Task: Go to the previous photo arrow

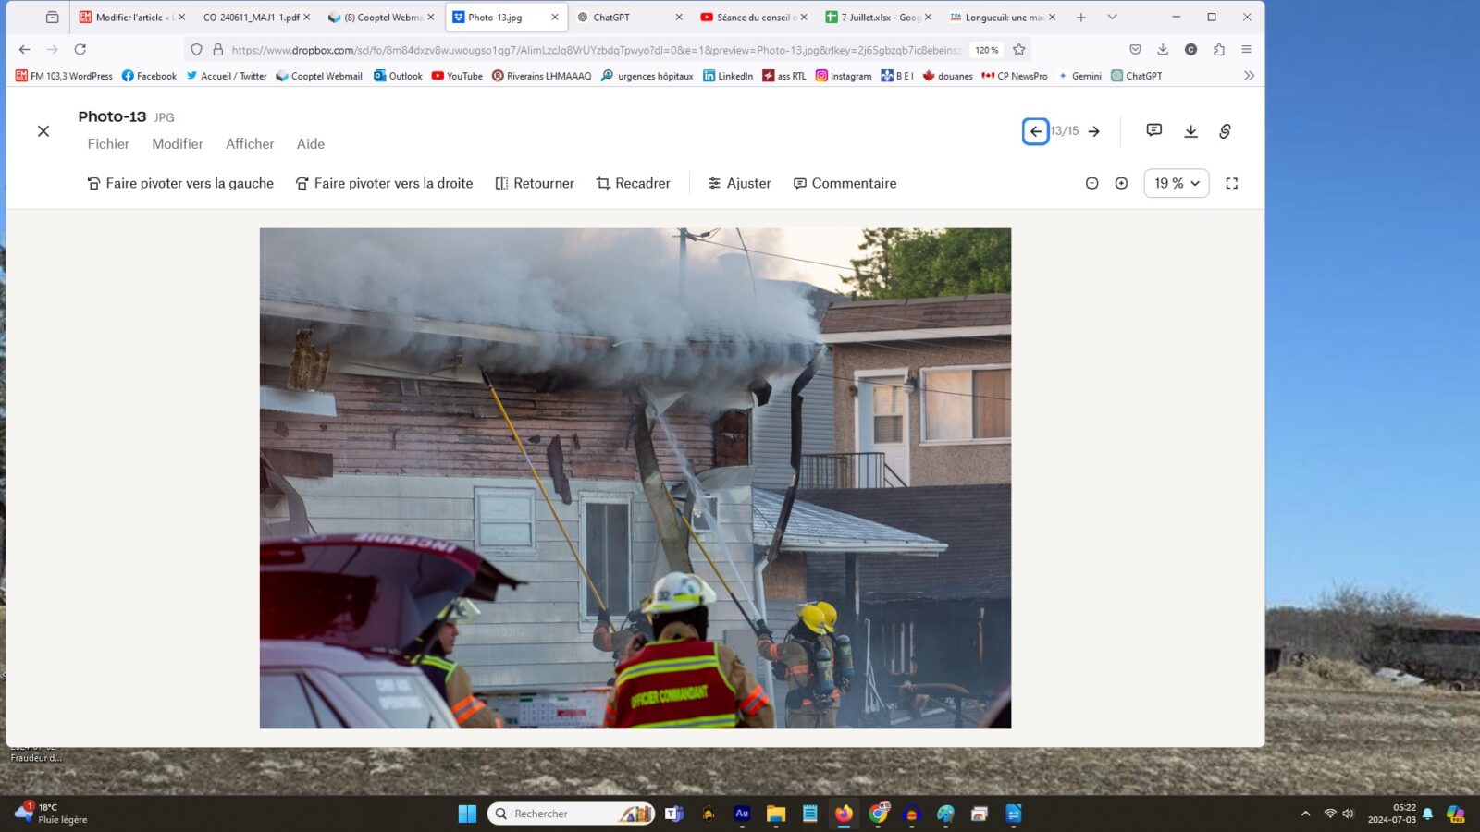Action: click(x=1035, y=131)
